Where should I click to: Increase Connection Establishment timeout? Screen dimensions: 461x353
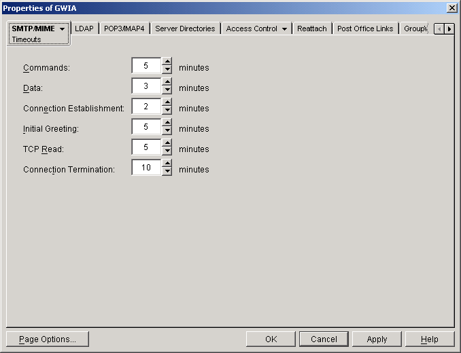[167, 103]
